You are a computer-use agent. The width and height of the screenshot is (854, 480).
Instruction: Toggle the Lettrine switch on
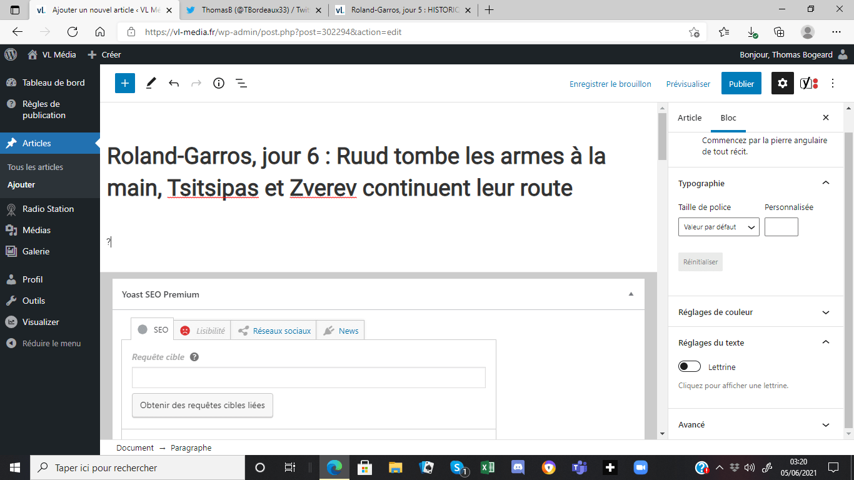pyautogui.click(x=690, y=367)
